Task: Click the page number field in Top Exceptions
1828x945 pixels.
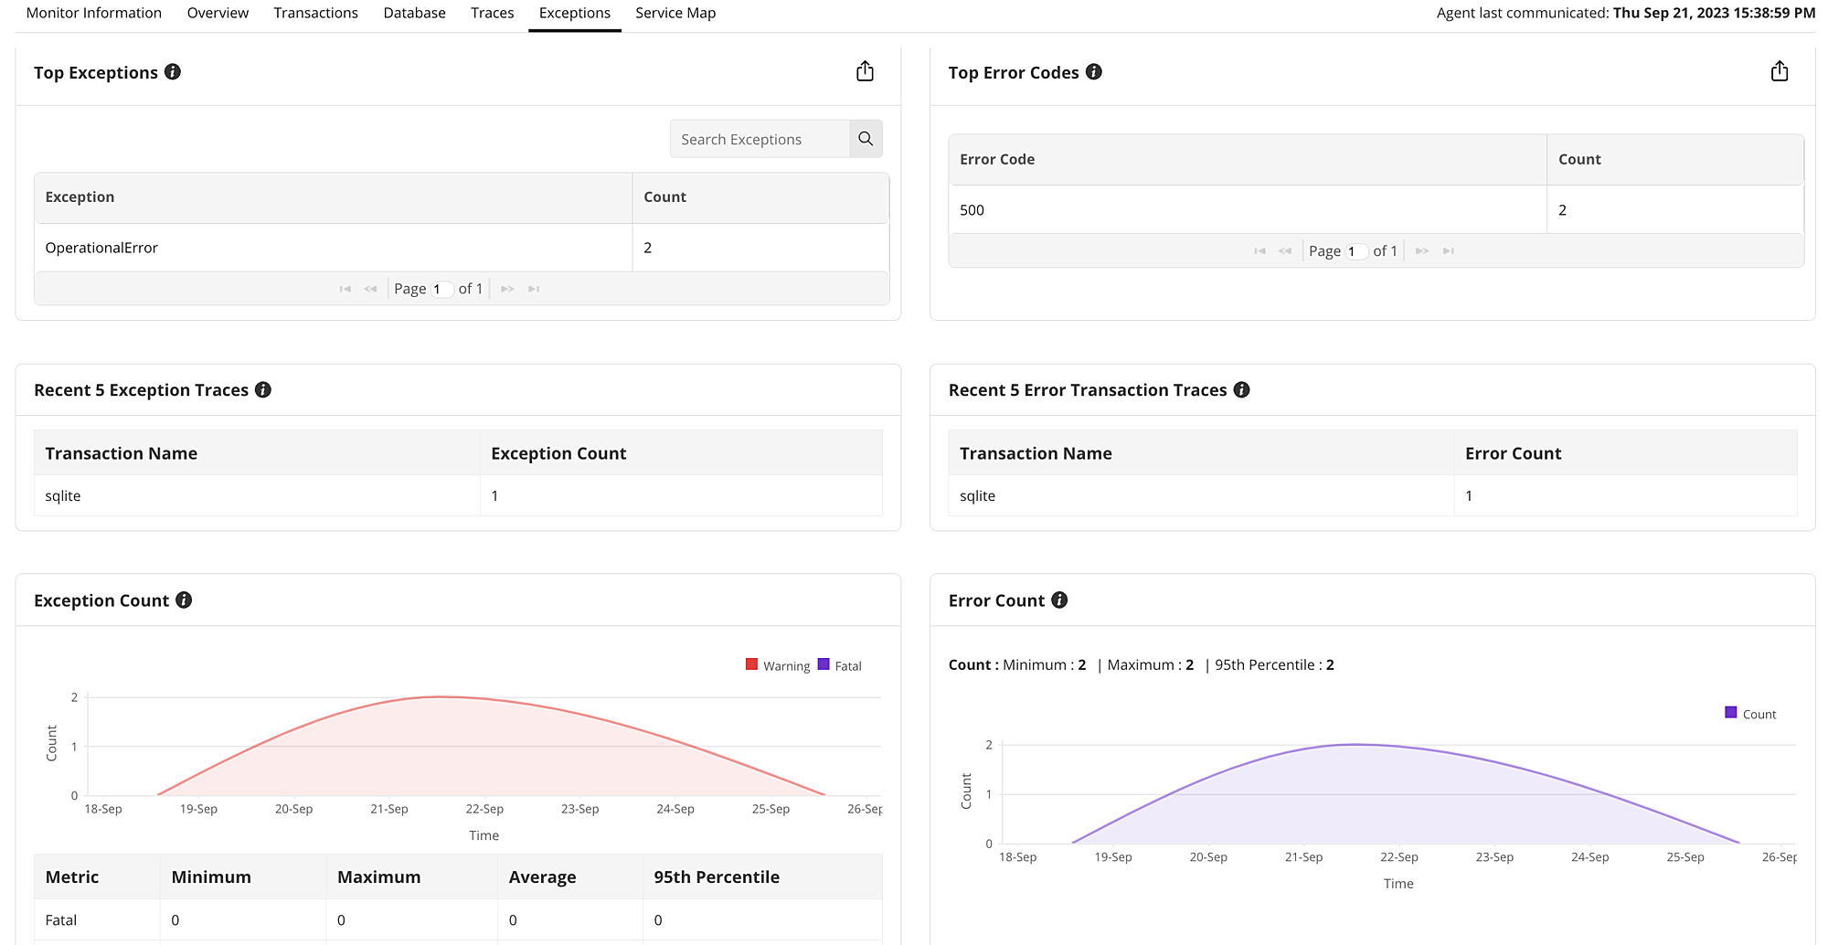Action: 442,288
